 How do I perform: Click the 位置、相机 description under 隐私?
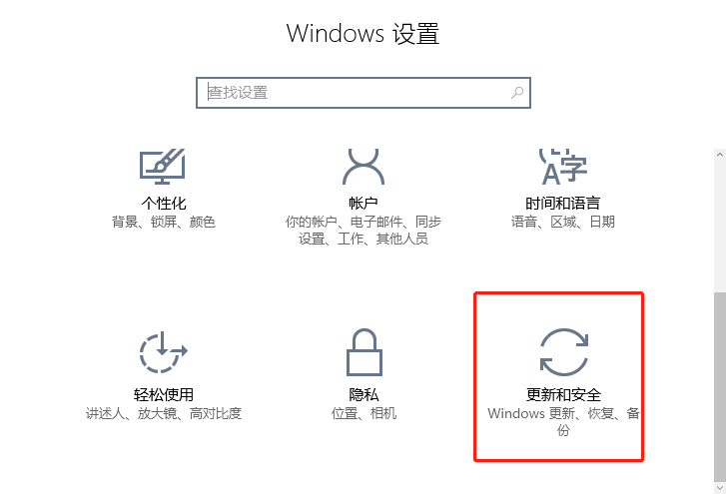(x=363, y=413)
